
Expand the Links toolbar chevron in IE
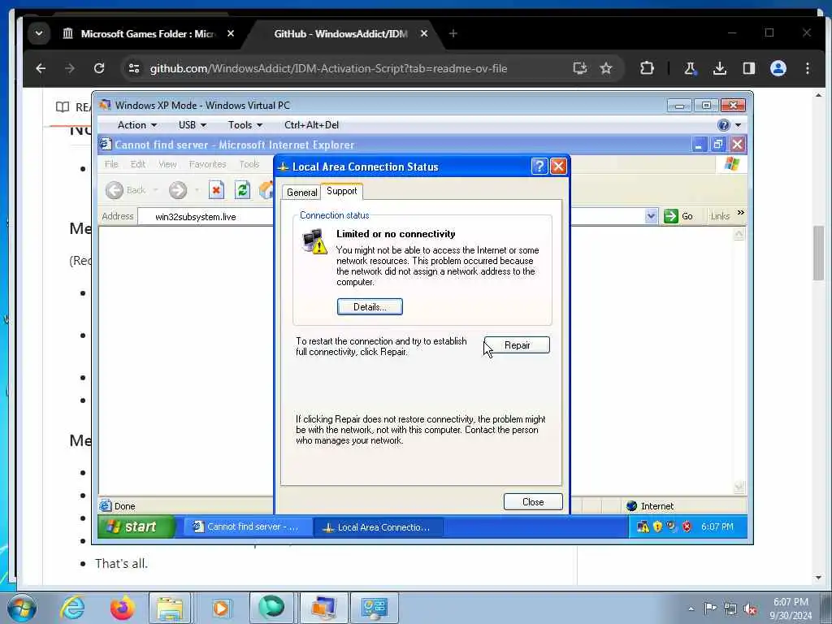click(x=741, y=213)
